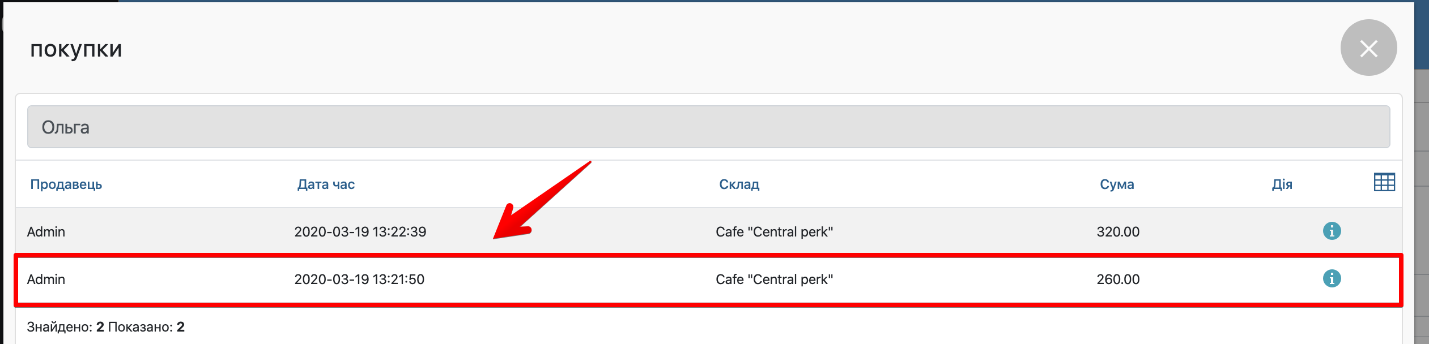Click the 260.00 sum value

click(1117, 279)
